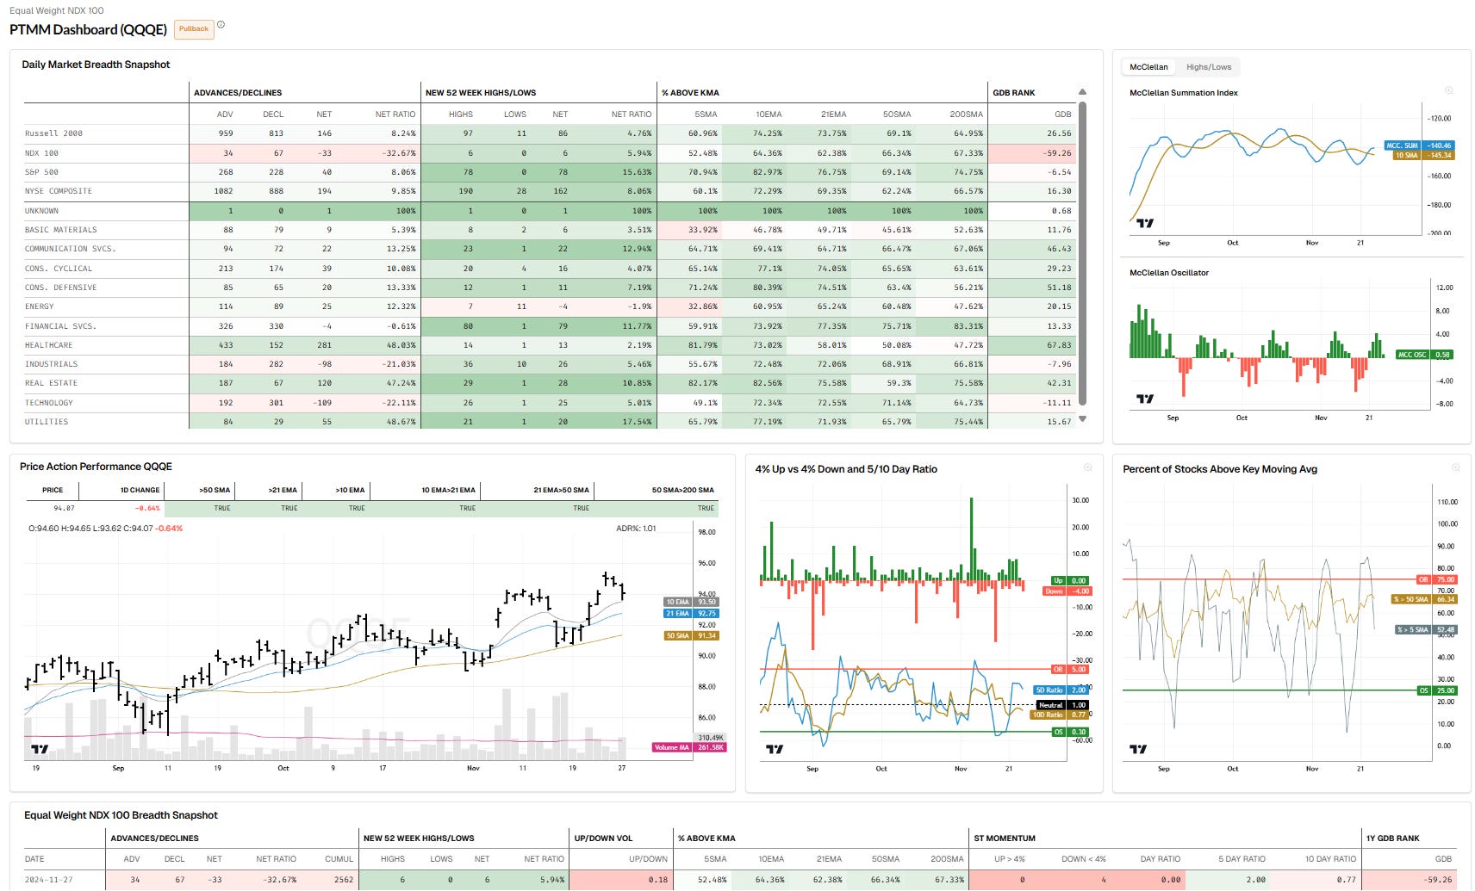1475x891 pixels.
Task: Click the 10 DAY RATIO column header
Action: [x=1330, y=859]
